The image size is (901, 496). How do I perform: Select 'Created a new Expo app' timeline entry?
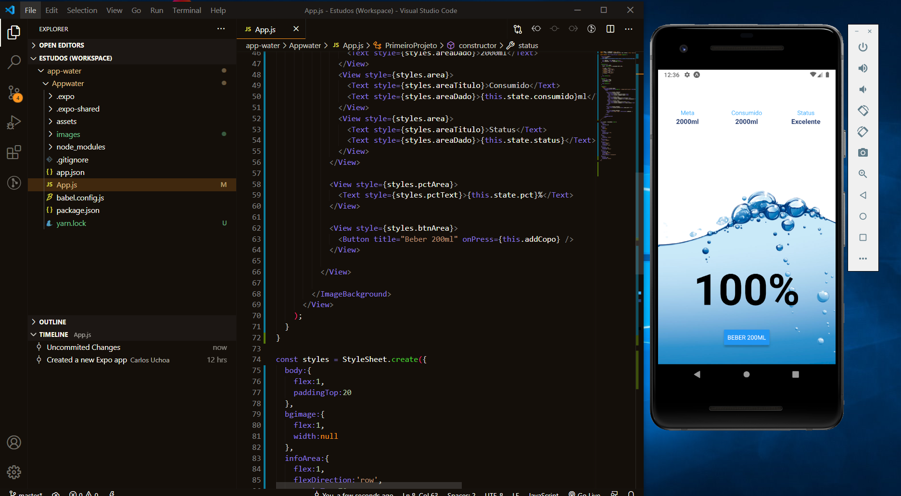(132, 360)
